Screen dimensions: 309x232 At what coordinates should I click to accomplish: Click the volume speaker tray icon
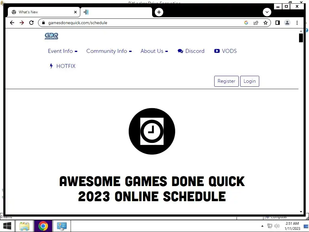tap(277, 226)
